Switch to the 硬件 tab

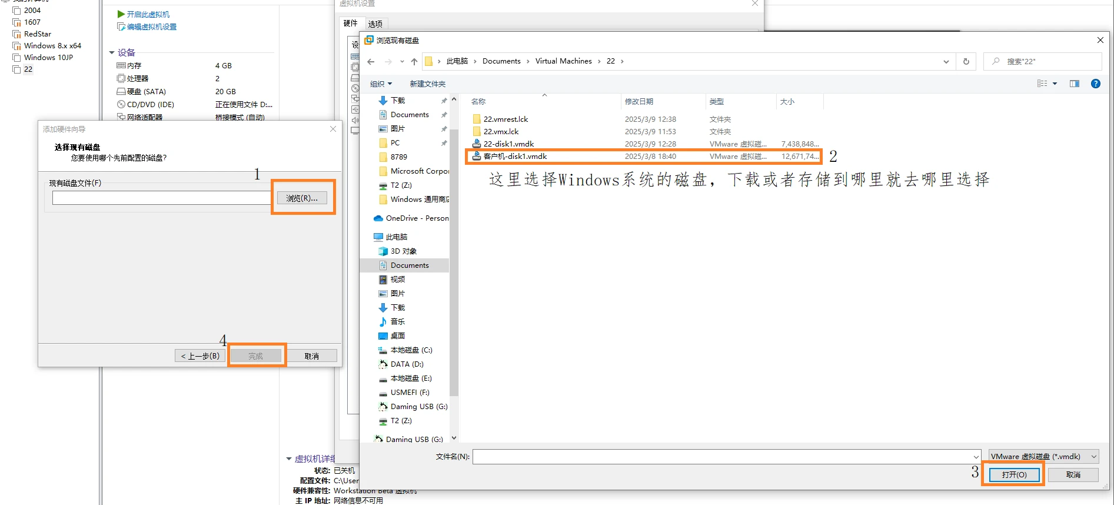(351, 24)
